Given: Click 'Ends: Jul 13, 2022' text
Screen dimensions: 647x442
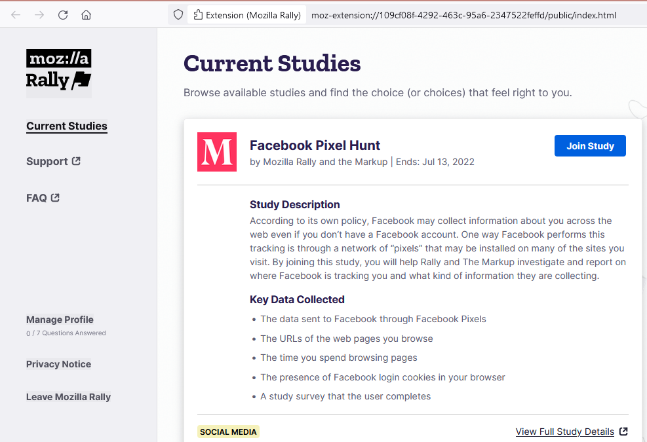Looking at the screenshot, I should pos(435,162).
